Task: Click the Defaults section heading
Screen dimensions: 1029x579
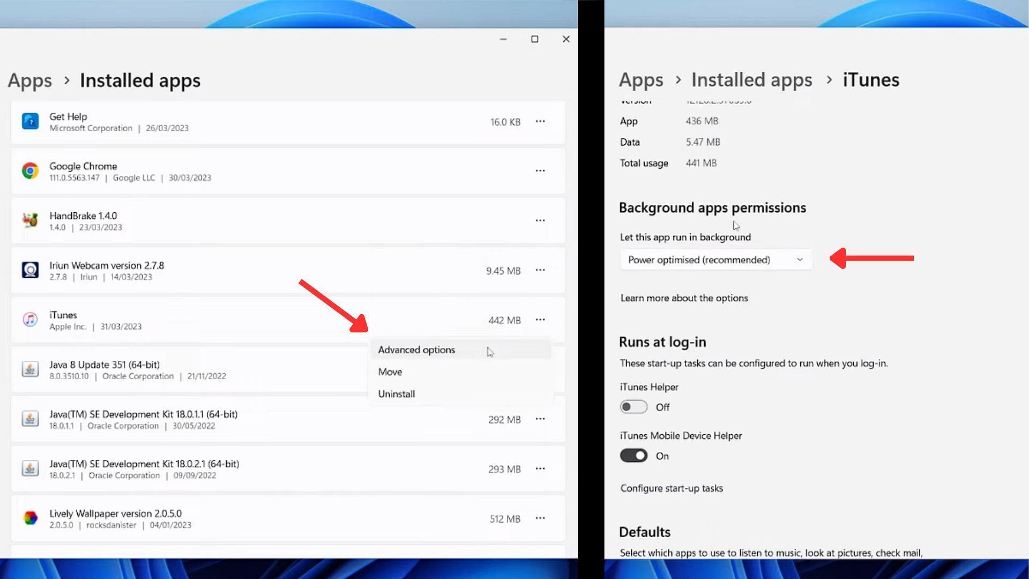Action: click(x=645, y=532)
